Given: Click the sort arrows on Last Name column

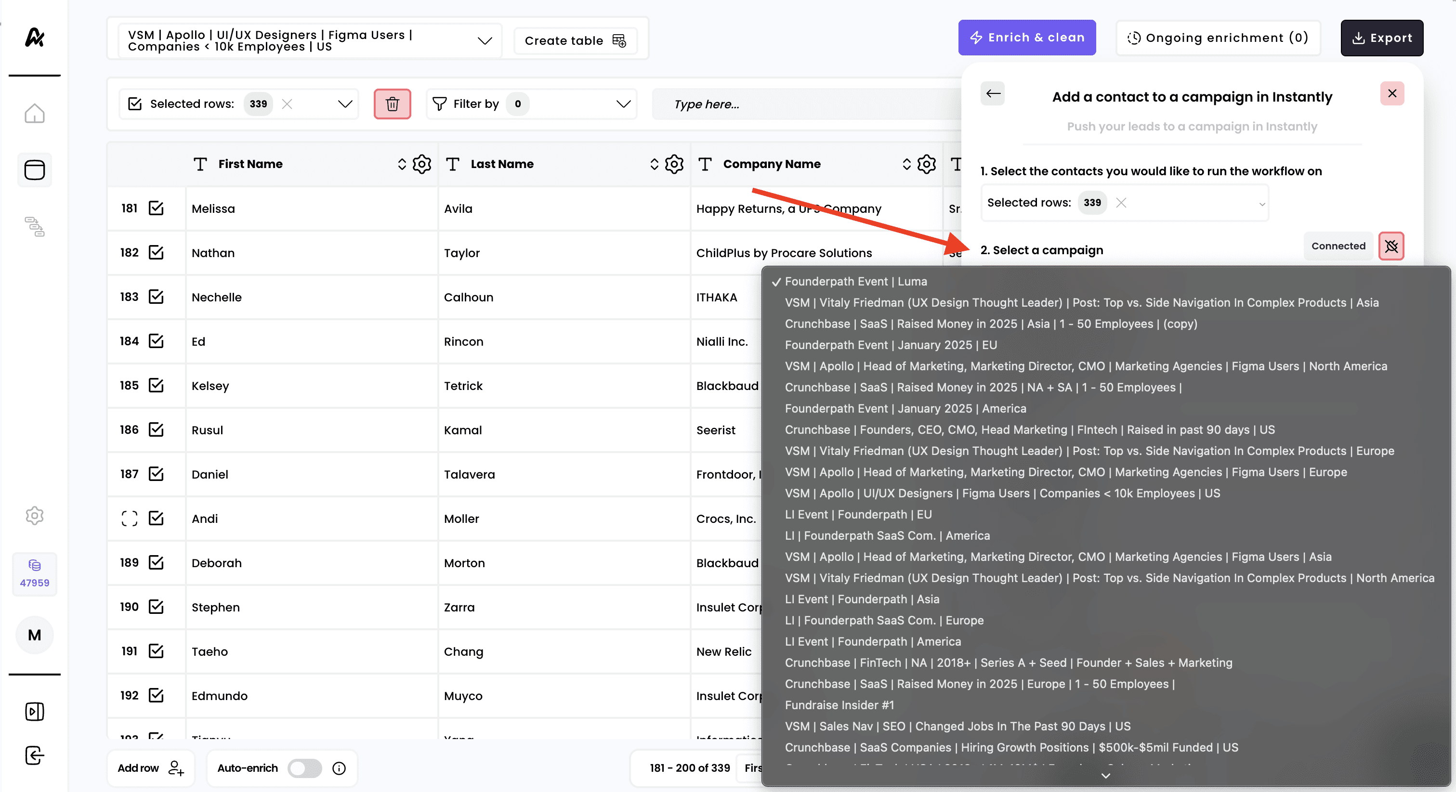Looking at the screenshot, I should pyautogui.click(x=654, y=164).
